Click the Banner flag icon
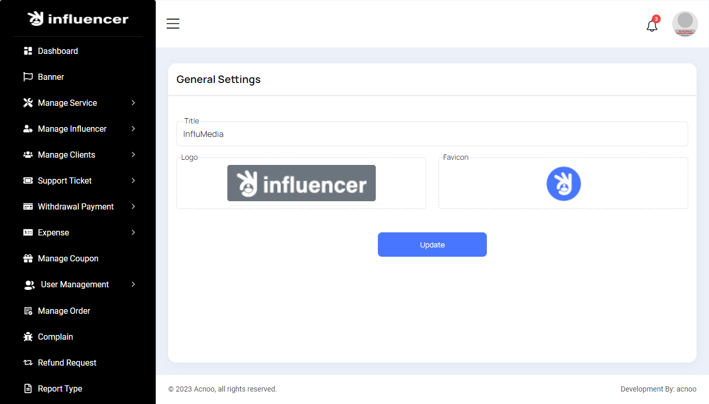The height and width of the screenshot is (404, 709). [28, 77]
